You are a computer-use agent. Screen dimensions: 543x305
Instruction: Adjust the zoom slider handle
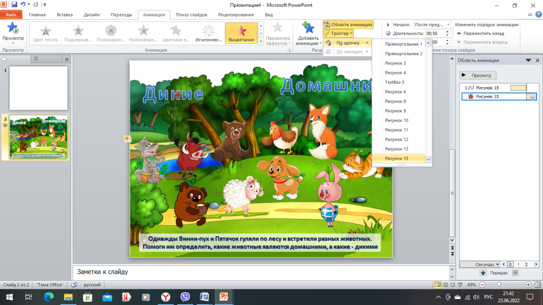click(498, 285)
